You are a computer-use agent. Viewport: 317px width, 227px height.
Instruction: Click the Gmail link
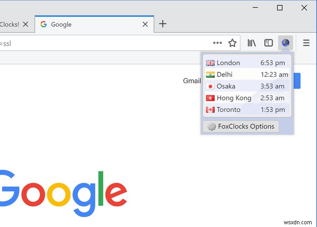click(192, 81)
